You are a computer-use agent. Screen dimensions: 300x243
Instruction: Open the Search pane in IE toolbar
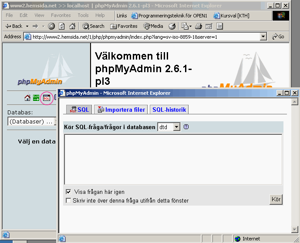pyautogui.click(x=93, y=26)
